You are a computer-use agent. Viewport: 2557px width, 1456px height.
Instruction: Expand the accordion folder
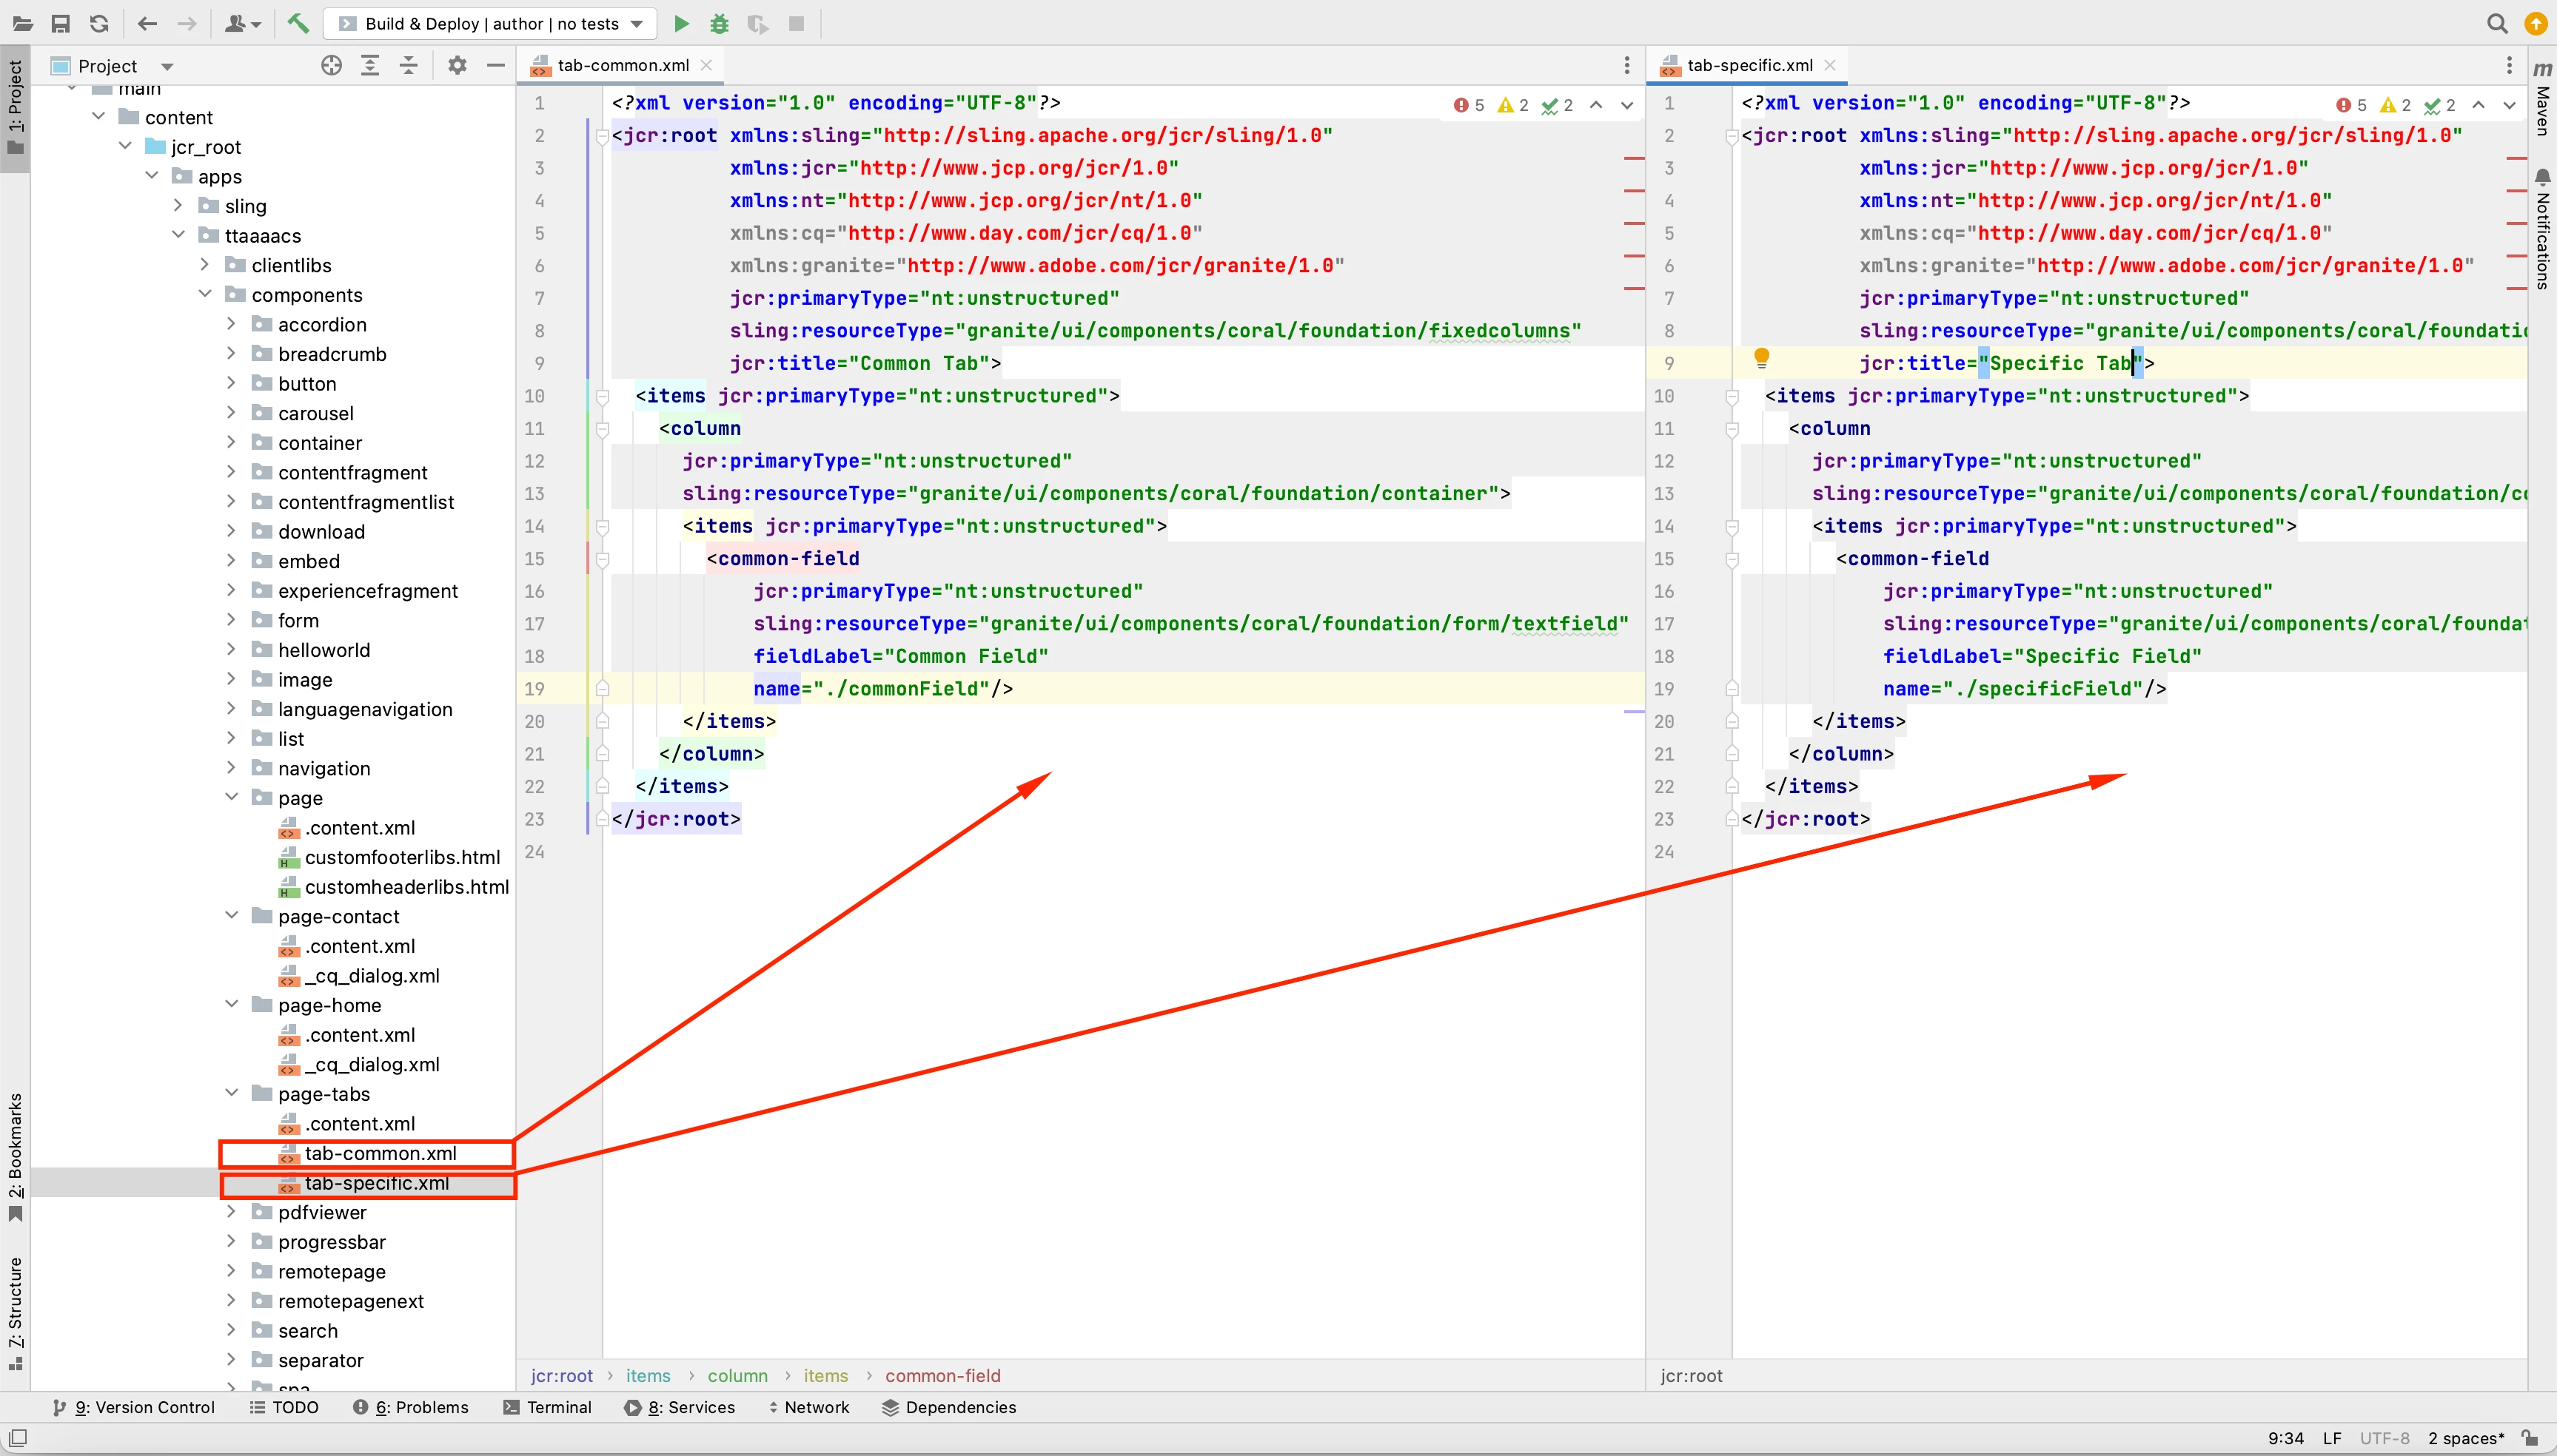tap(231, 324)
